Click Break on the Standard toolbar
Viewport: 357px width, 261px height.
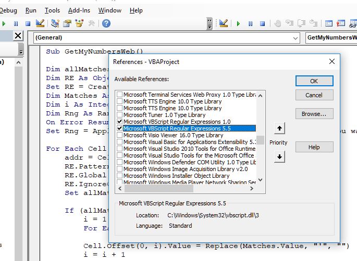tap(16, 23)
